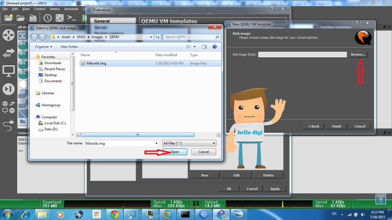Click the back navigation arrow in file dialog
392x220 pixels.
pyautogui.click(x=34, y=37)
